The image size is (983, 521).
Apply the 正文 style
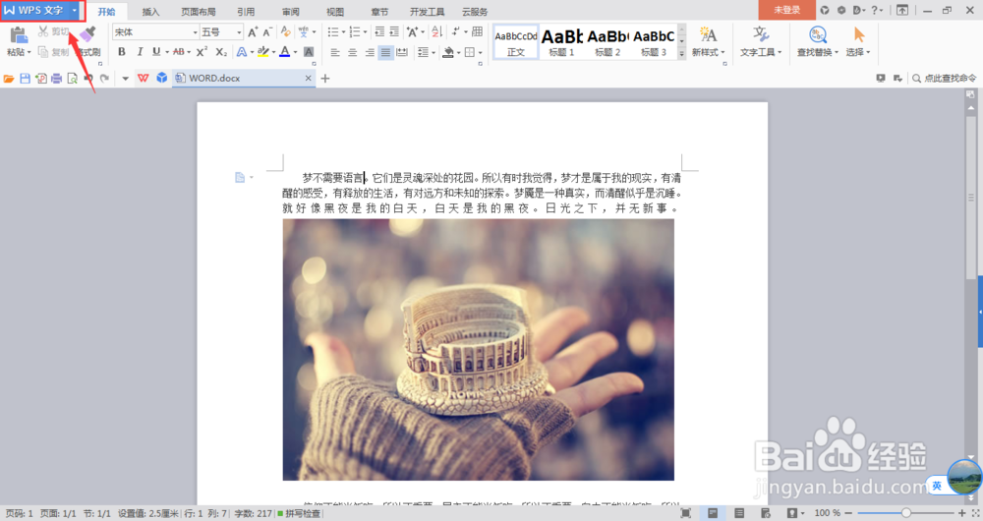pyautogui.click(x=516, y=42)
